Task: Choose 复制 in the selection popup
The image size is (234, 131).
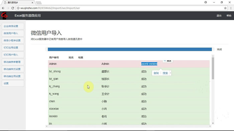Action: coord(156,73)
